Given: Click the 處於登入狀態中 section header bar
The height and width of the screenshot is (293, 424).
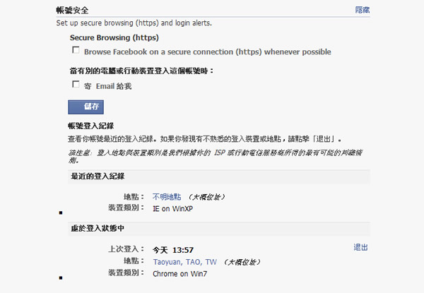Looking at the screenshot, I should (x=219, y=229).
